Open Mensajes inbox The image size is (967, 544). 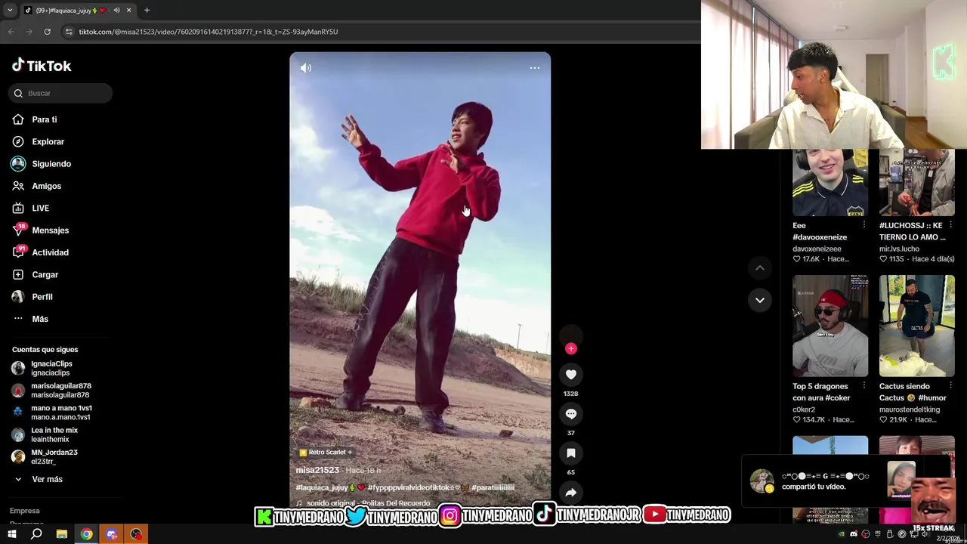(41, 230)
